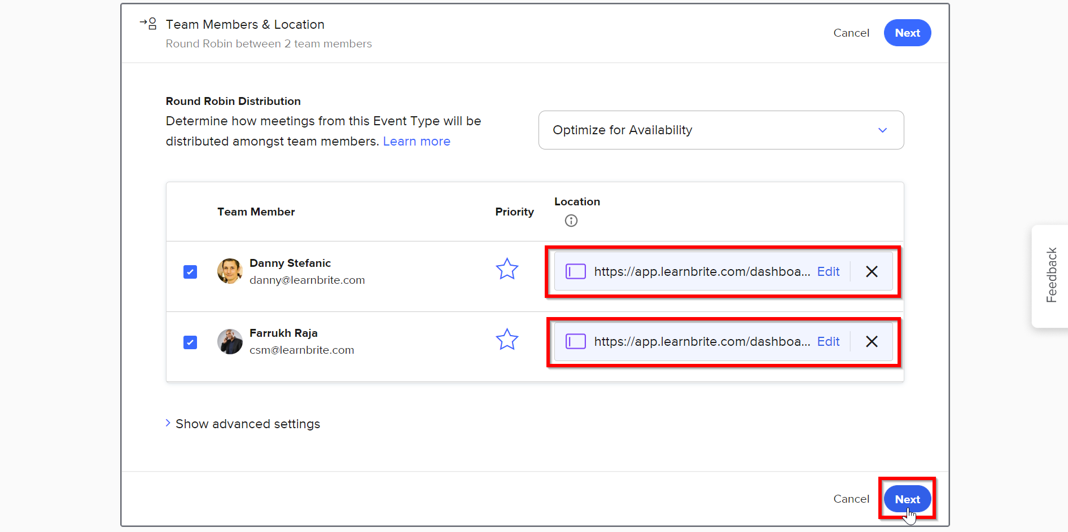Click the Team Members & Location header icon
Image resolution: width=1068 pixels, height=532 pixels.
point(148,24)
